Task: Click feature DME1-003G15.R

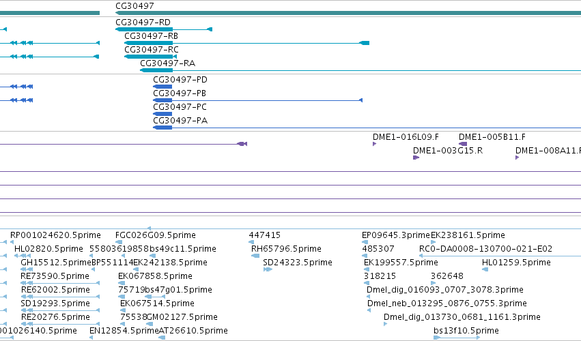Action: coord(448,151)
